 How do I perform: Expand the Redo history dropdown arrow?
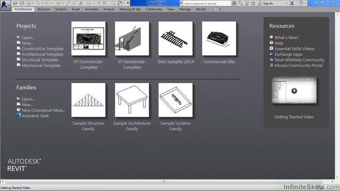[x=52, y=3]
